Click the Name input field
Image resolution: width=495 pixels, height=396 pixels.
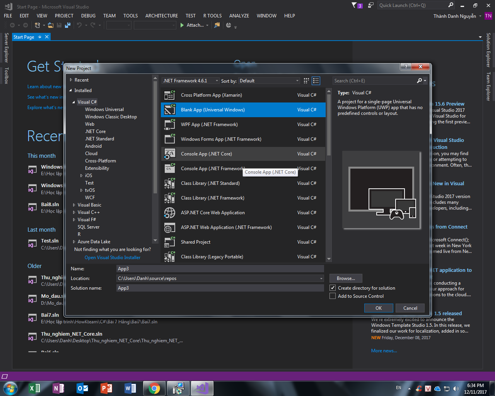(220, 269)
